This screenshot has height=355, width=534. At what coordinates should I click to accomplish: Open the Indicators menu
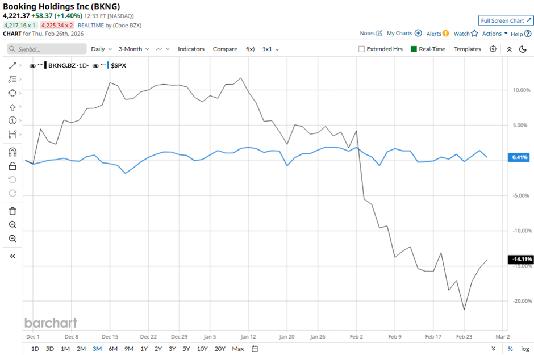(191, 49)
